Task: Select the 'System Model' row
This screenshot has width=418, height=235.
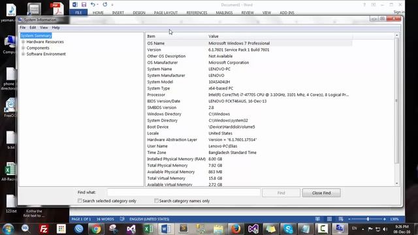Action: pyautogui.click(x=249, y=82)
